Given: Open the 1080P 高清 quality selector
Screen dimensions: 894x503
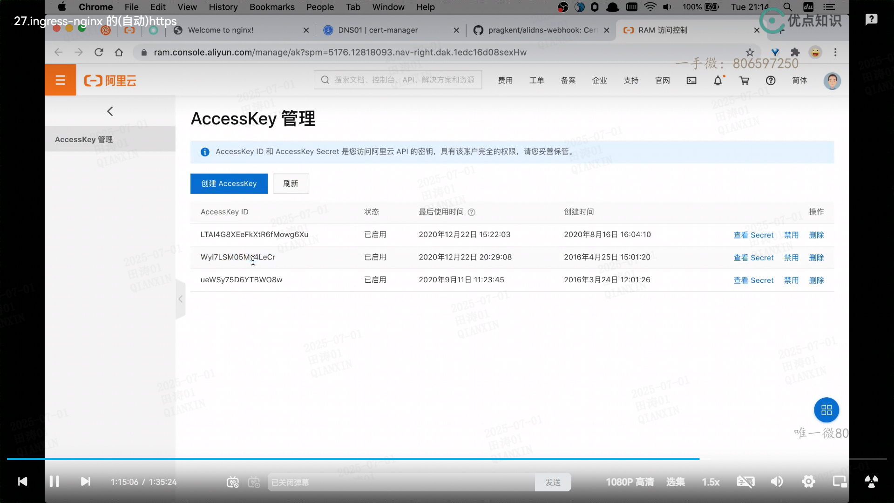Looking at the screenshot, I should tap(630, 482).
